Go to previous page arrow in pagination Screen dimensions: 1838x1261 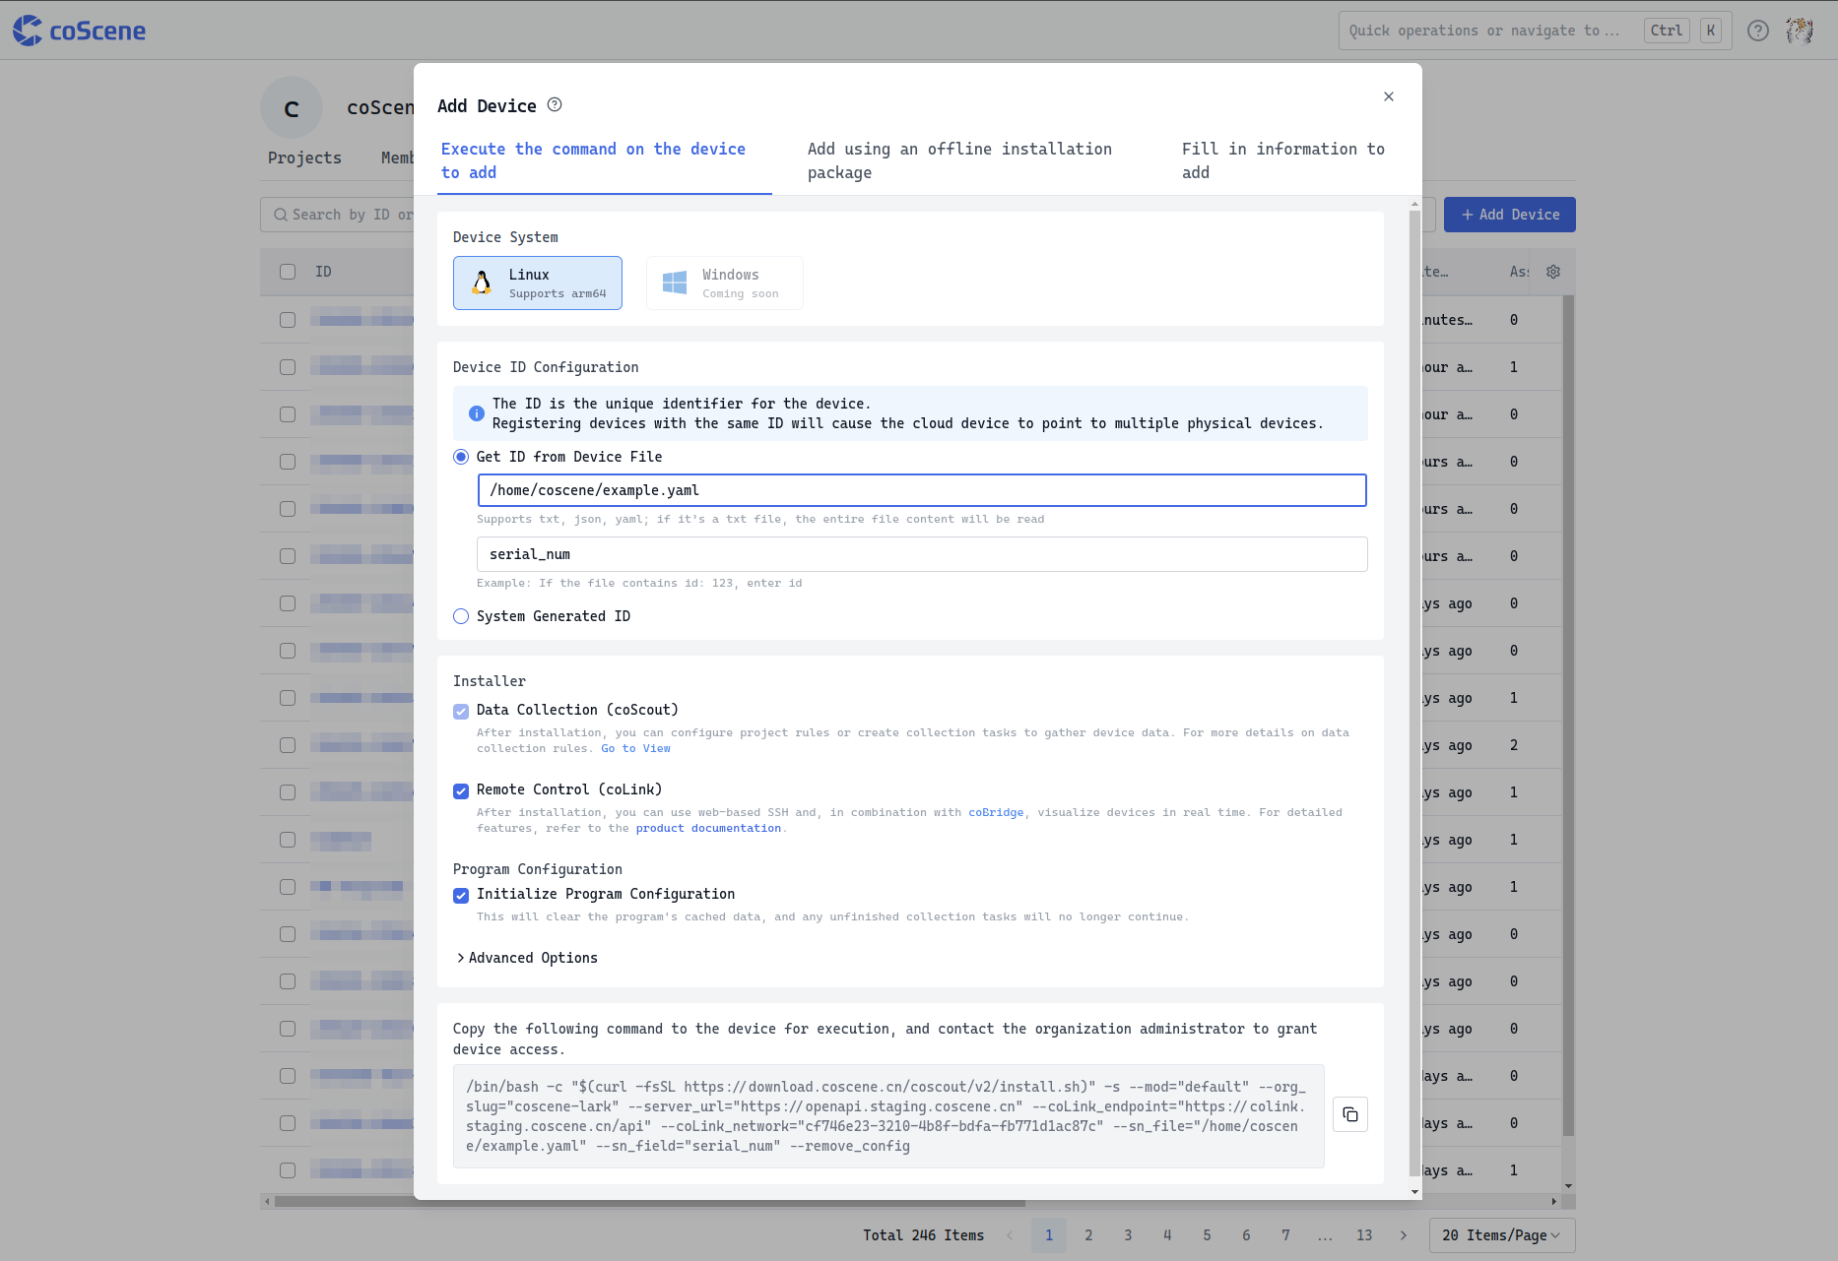1010,1235
